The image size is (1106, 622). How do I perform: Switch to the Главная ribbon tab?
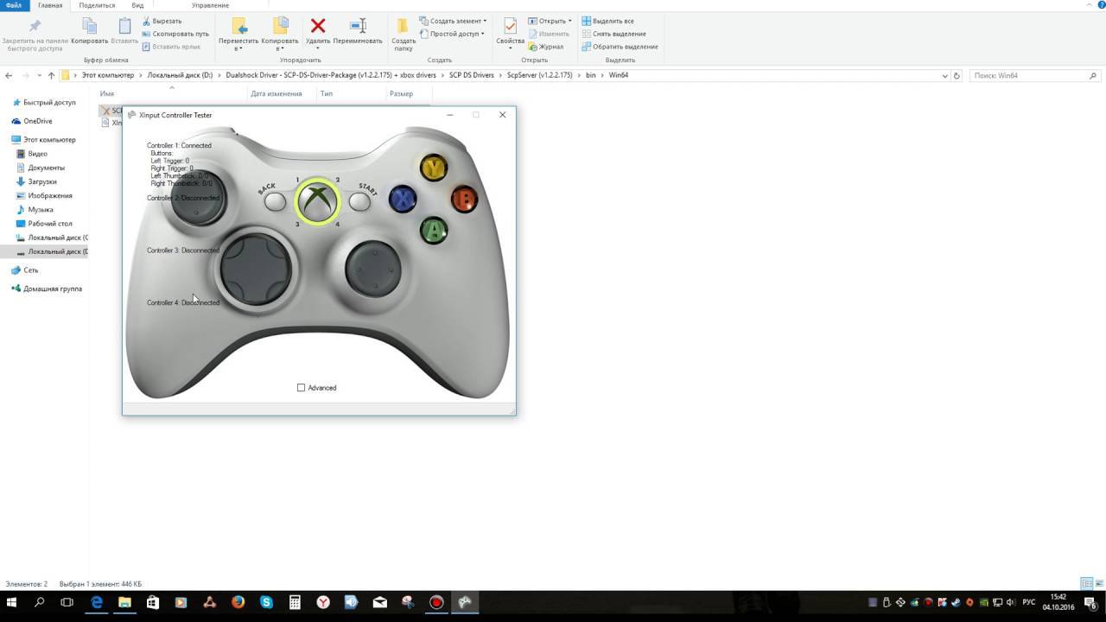50,5
